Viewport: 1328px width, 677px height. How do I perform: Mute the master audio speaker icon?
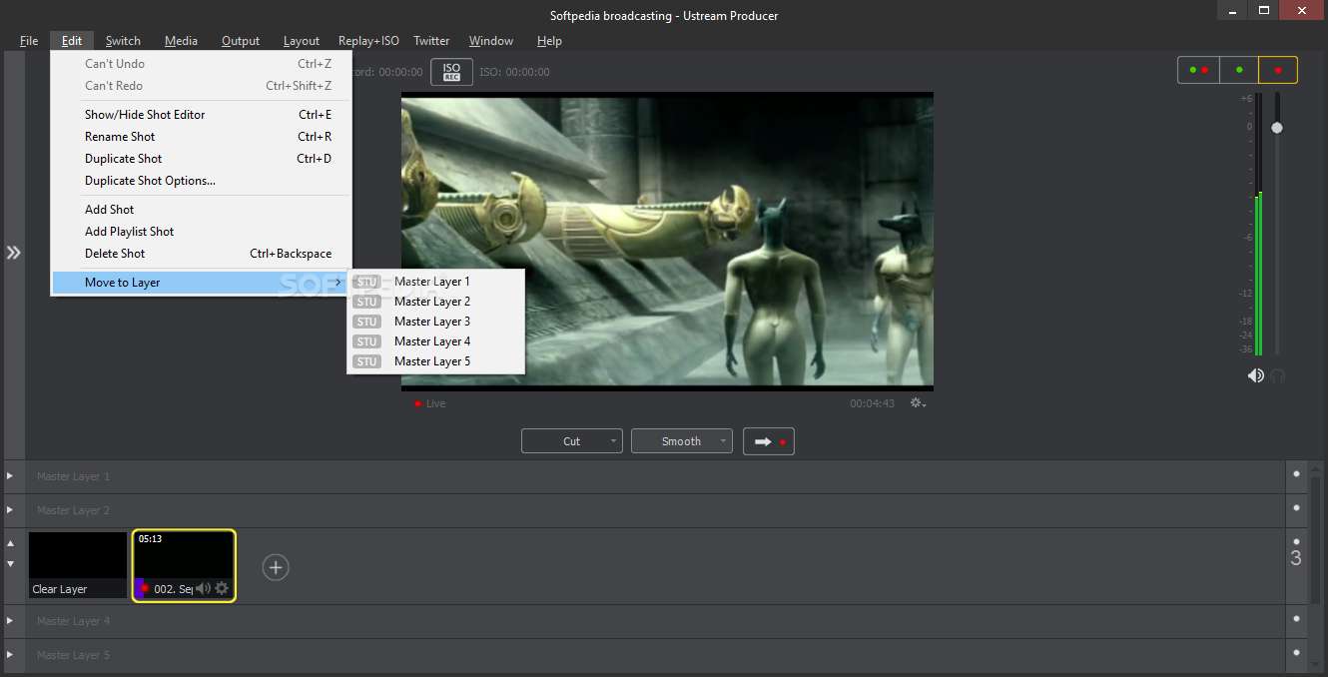click(x=1255, y=375)
